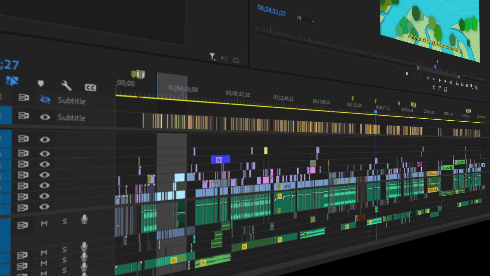Image resolution: width=490 pixels, height=276 pixels.
Task: Click the funnel filter icon
Action: [212, 57]
